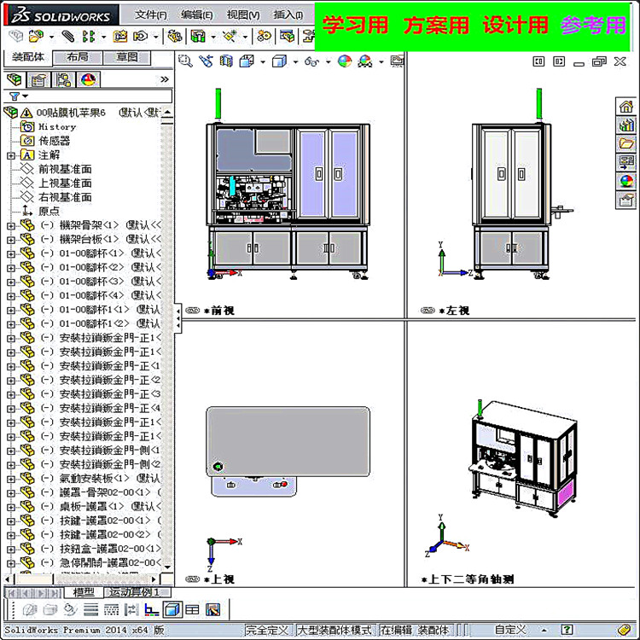
Task: Toggle the link views icon beside 左视
Action: tap(428, 311)
